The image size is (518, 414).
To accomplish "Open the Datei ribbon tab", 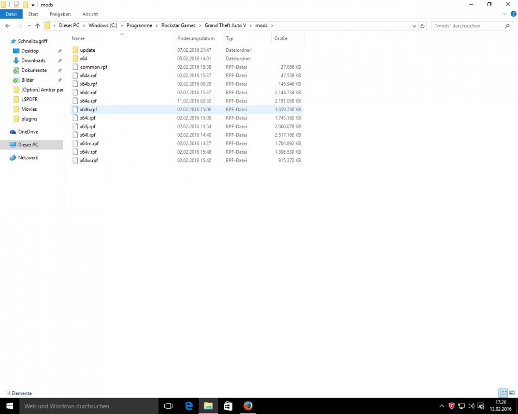I will tap(11, 14).
